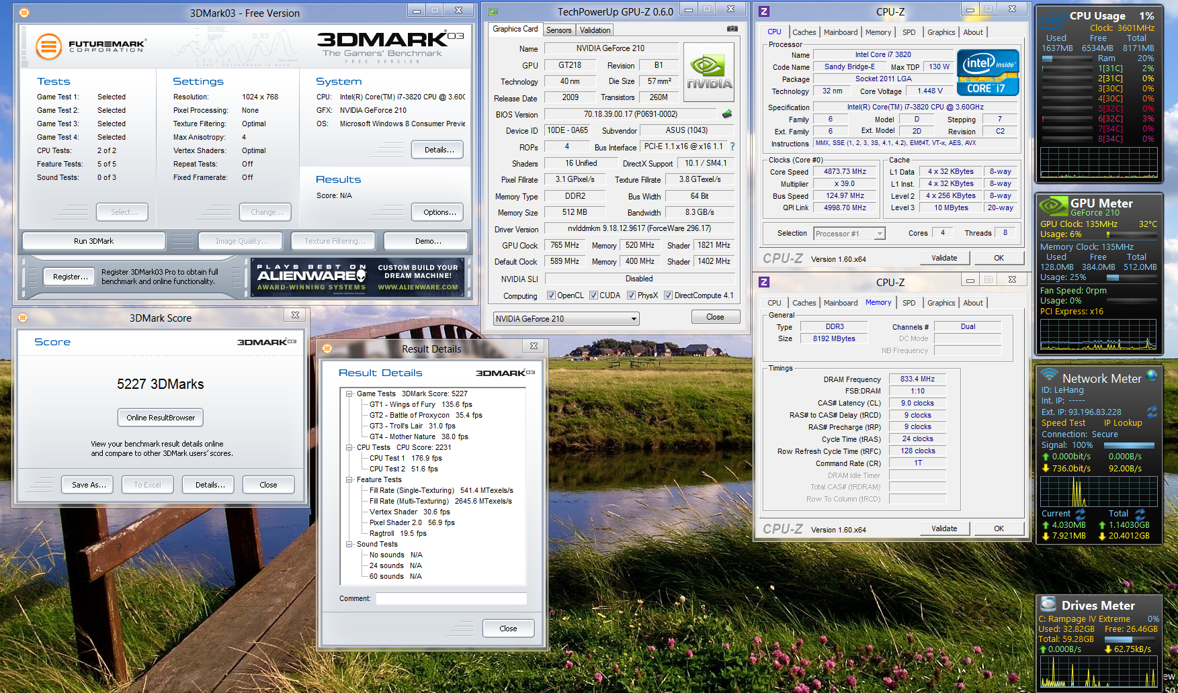Click the Futuremark logo in 3DMark03
1178x693 pixels.
point(91,46)
